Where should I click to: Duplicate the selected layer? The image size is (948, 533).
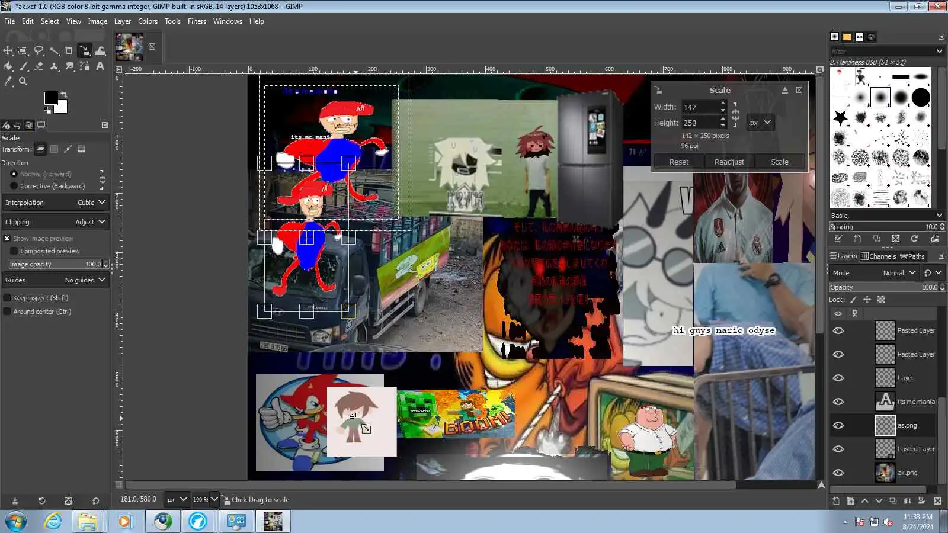pyautogui.click(x=893, y=501)
